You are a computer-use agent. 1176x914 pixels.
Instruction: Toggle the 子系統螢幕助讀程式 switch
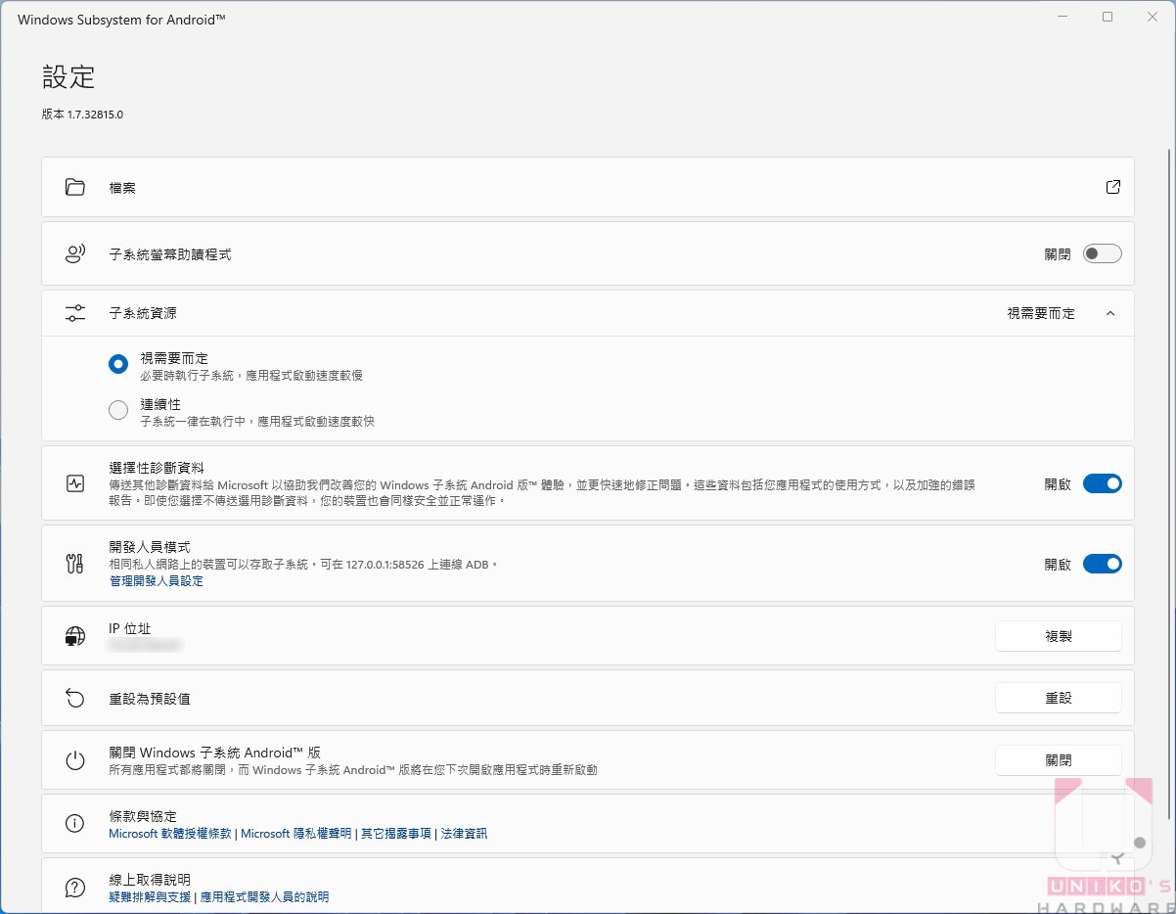click(1102, 254)
